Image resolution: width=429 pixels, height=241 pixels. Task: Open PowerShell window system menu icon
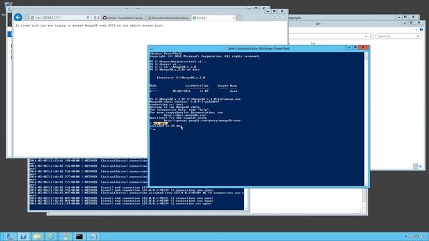point(152,48)
